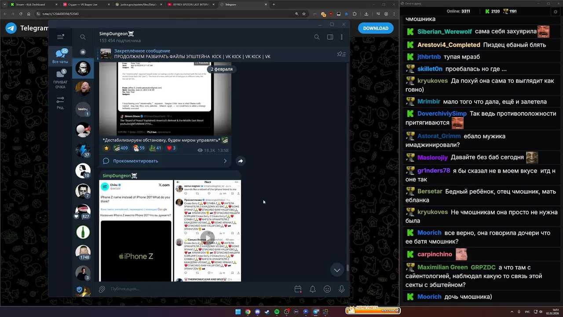
Task: Open the iPhone Z tweet image
Action: tap(136, 231)
